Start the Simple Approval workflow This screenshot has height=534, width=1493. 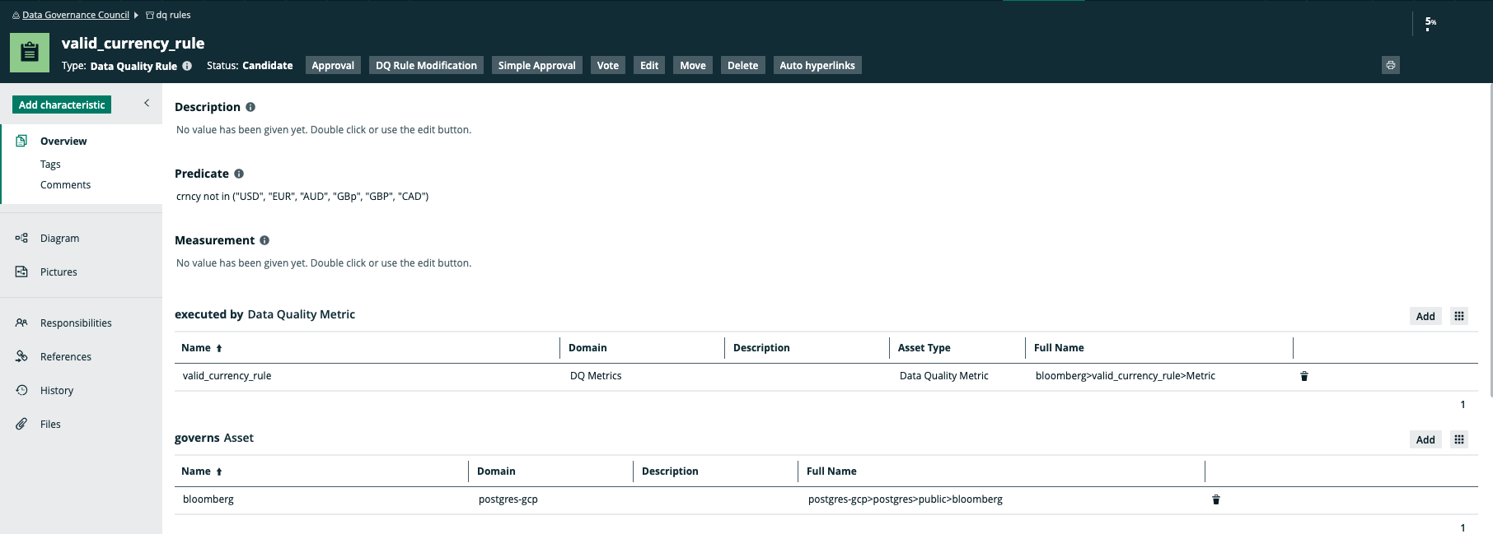click(x=537, y=65)
